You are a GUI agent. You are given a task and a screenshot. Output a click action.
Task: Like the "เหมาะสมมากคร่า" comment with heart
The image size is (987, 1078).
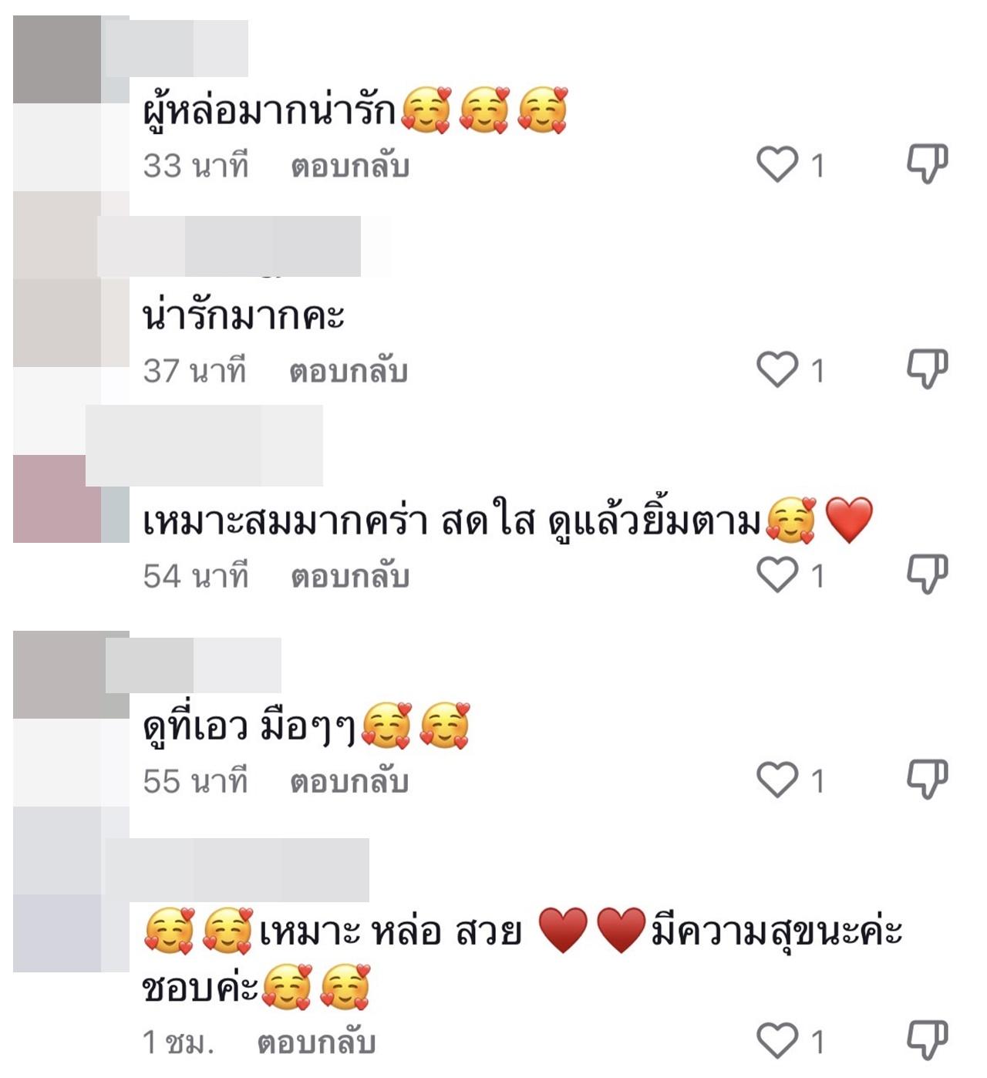point(776,574)
